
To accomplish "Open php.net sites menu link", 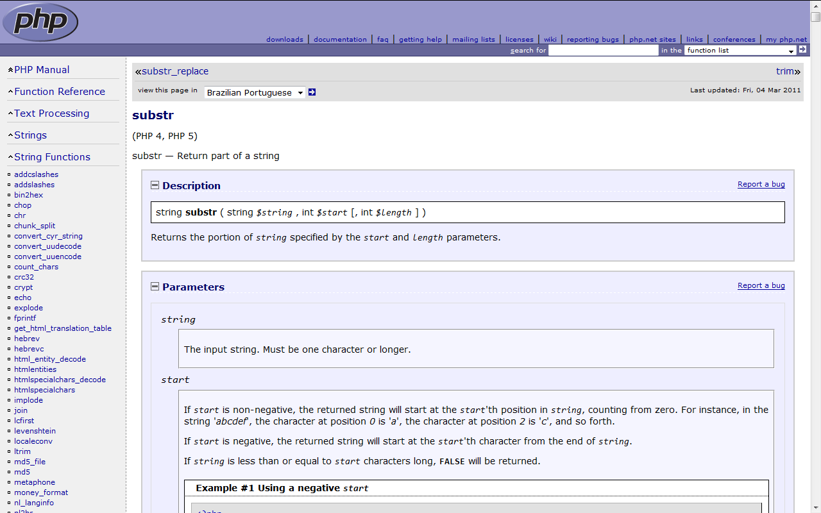I will 652,39.
